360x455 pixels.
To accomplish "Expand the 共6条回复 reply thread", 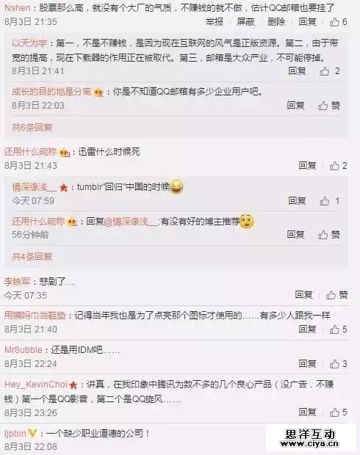I will click(x=32, y=127).
